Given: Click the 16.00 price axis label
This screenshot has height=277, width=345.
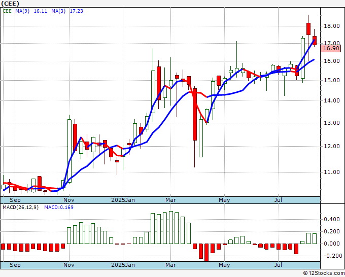Looking at the screenshot, I should coord(332,61).
